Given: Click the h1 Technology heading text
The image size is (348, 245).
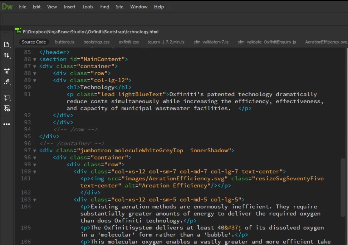Looking at the screenshot, I should click(97, 87).
